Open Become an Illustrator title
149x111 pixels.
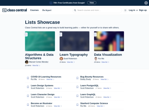coord(41,103)
